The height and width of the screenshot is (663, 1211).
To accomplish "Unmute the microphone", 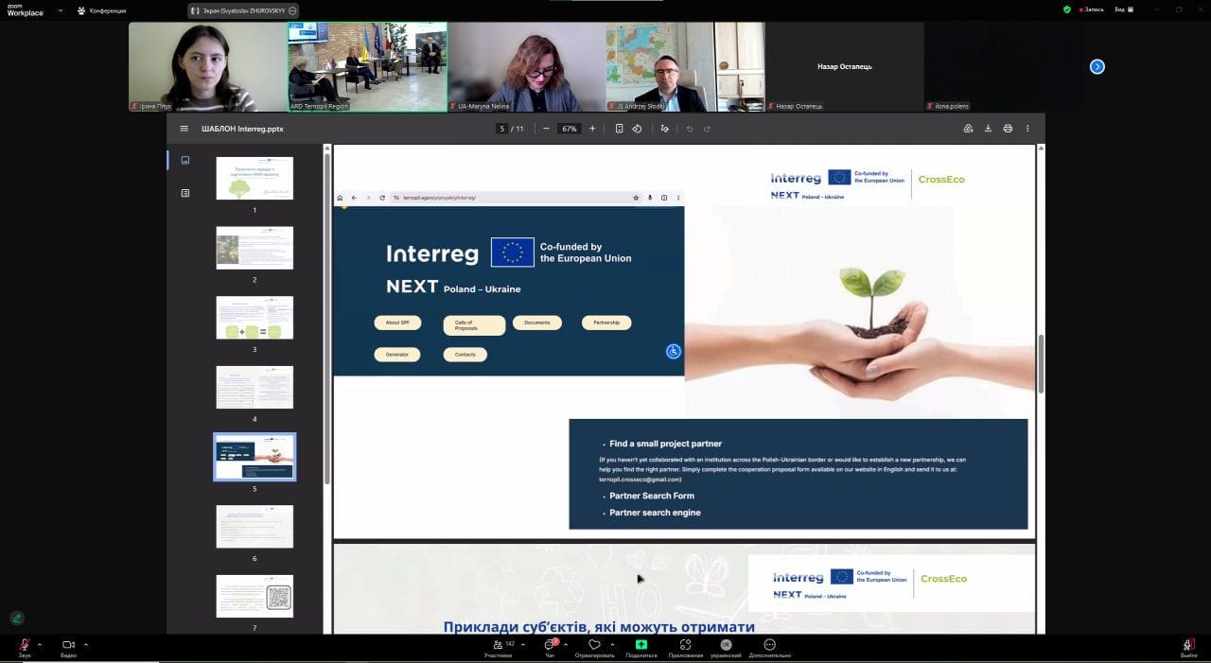I will pyautogui.click(x=25, y=645).
